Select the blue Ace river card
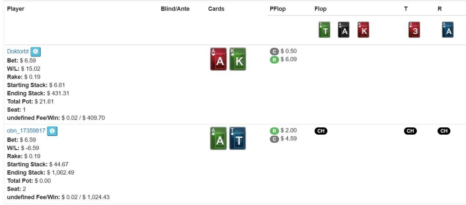This screenshot has width=466, height=205. [x=448, y=30]
